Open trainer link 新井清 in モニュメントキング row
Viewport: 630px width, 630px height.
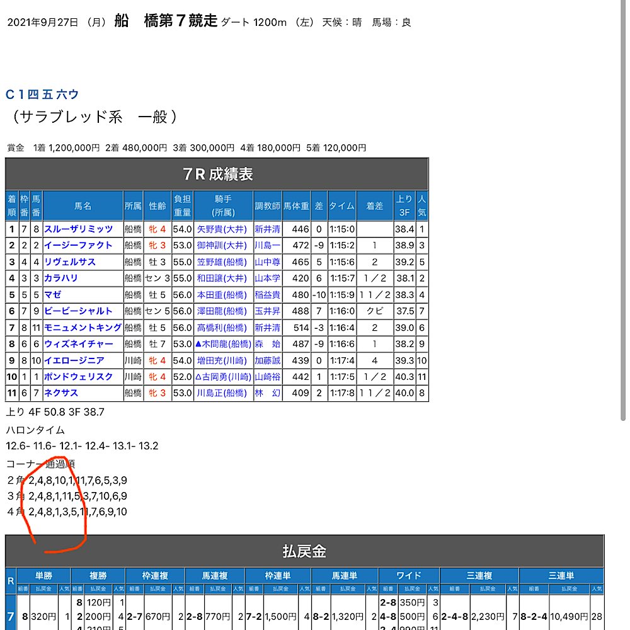click(267, 328)
